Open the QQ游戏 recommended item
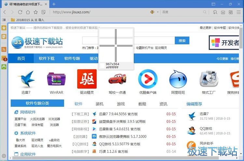 point(206,129)
